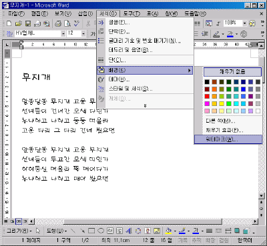Choose the 워터마크 menu entry
Viewport: 267px width, 246px height.
228,139
